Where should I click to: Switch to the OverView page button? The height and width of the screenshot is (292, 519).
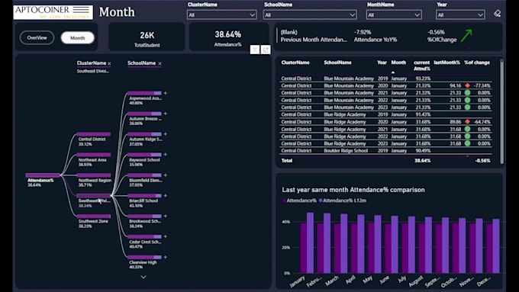(37, 37)
